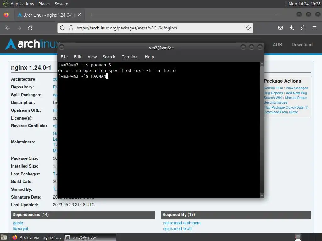Click the terminal scrollbar down arrow
Viewport: 322px width, 241px height.
pyautogui.click(x=262, y=195)
